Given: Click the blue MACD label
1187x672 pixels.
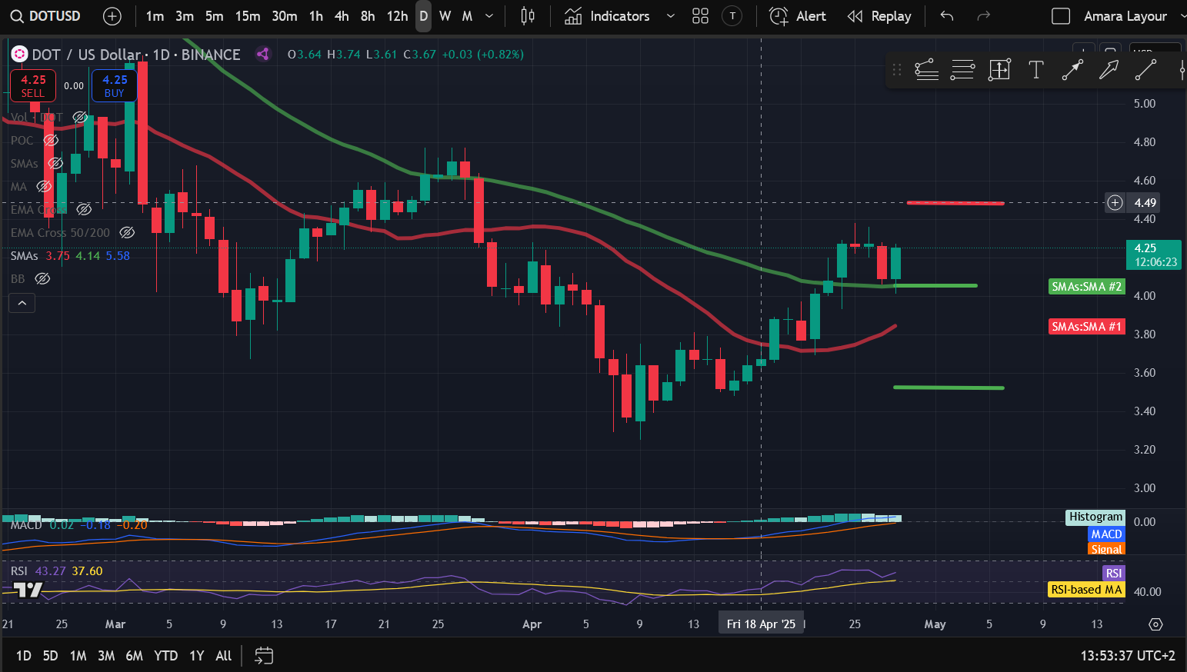Looking at the screenshot, I should click(1106, 534).
